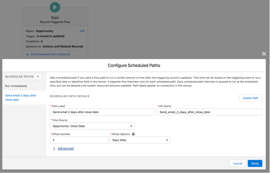This screenshot has width=271, height=174.
Task: Click the plus icon beside Add Scheduled Paths
Action: point(27,55)
